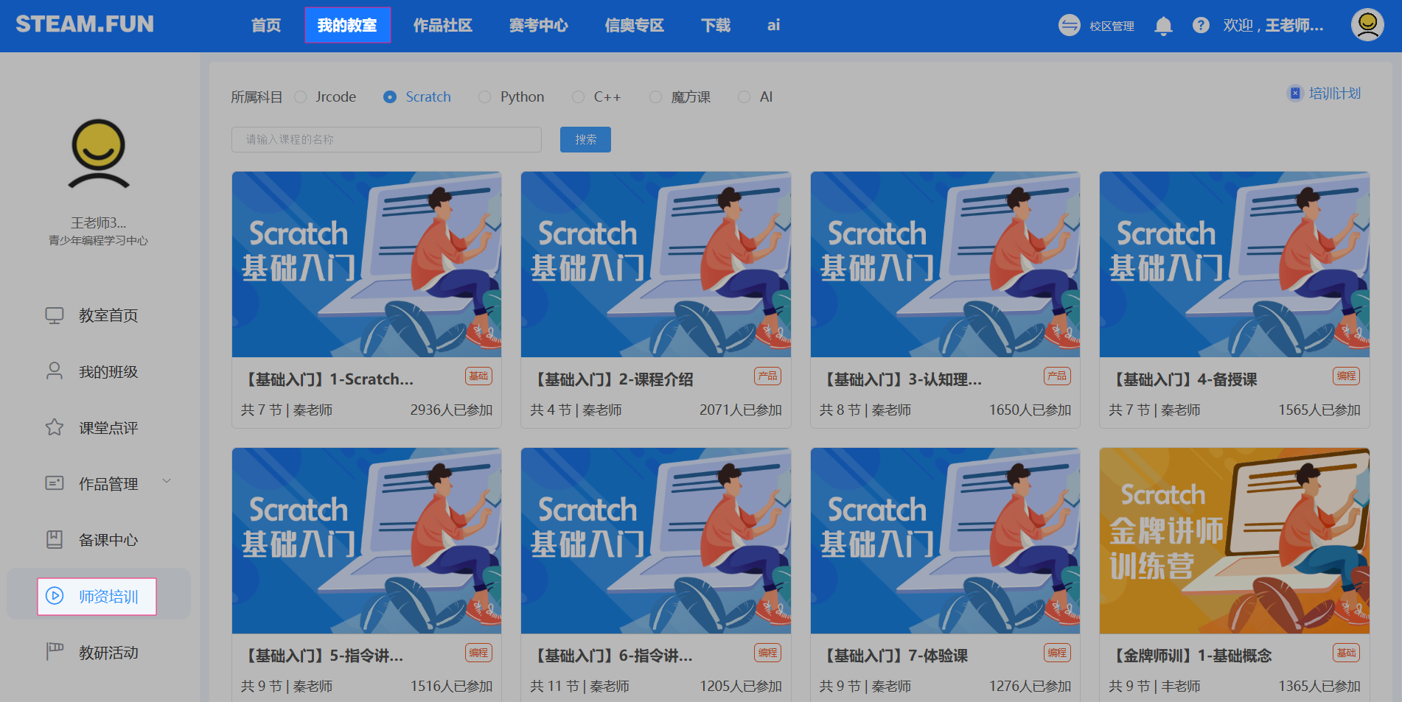Image resolution: width=1402 pixels, height=702 pixels.
Task: Open 【基础入门】7-体验课 course title
Action: click(894, 656)
